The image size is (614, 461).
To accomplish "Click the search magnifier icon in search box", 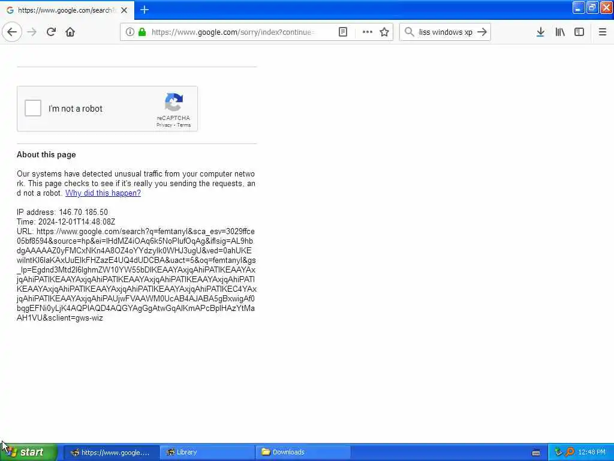I will pos(409,32).
